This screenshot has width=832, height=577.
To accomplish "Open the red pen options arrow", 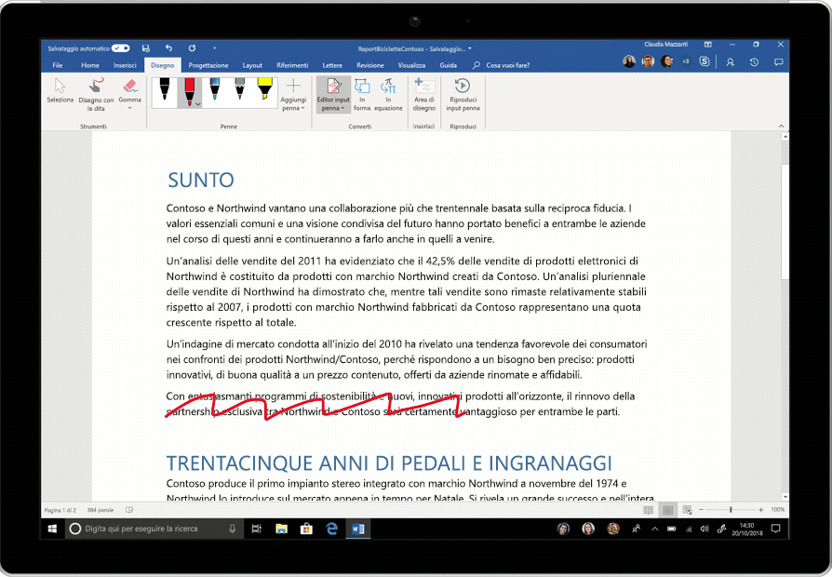I will (x=198, y=105).
